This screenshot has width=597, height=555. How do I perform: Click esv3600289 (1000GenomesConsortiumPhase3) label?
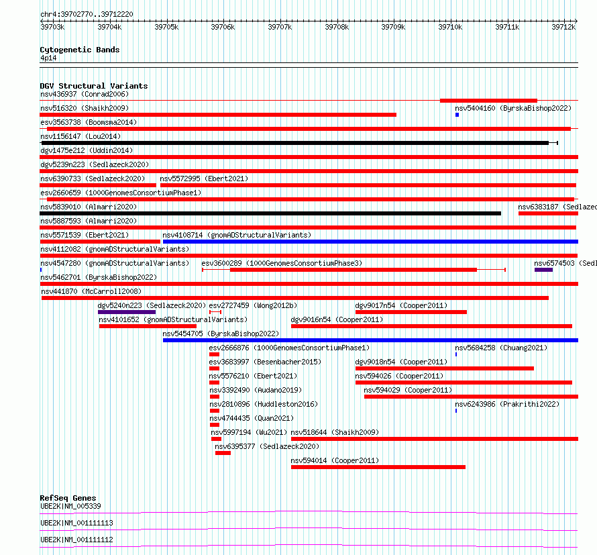[x=282, y=263]
